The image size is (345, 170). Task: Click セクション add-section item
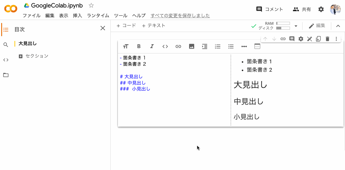34,56
